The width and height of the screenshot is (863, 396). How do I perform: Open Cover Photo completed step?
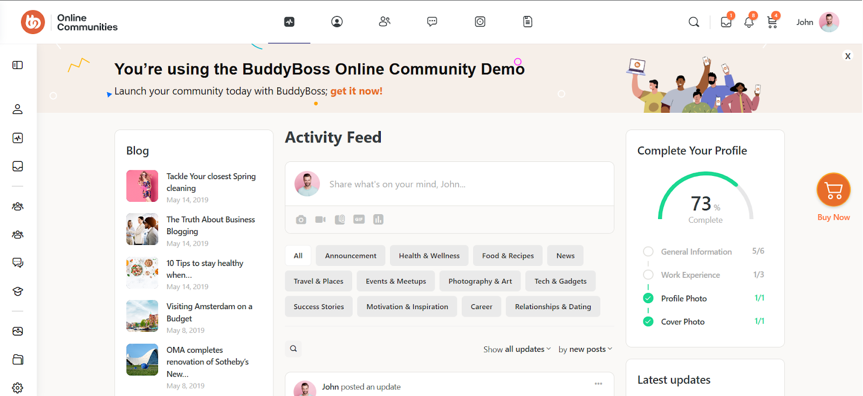683,322
